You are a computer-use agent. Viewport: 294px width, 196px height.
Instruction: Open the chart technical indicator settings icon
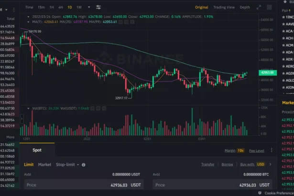(98, 7)
